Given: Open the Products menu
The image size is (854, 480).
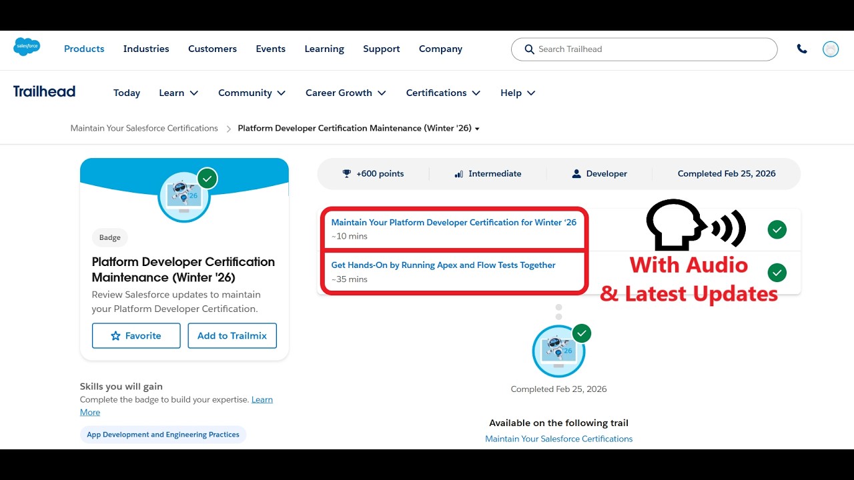Looking at the screenshot, I should point(84,49).
